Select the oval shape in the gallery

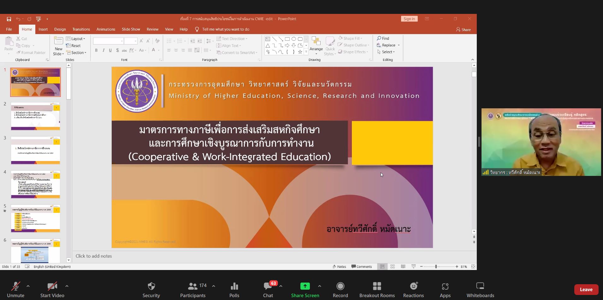tap(293, 39)
